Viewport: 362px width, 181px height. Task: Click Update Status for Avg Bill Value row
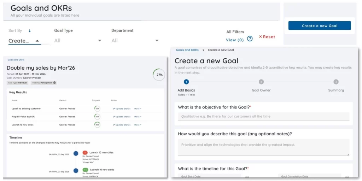[122, 117]
